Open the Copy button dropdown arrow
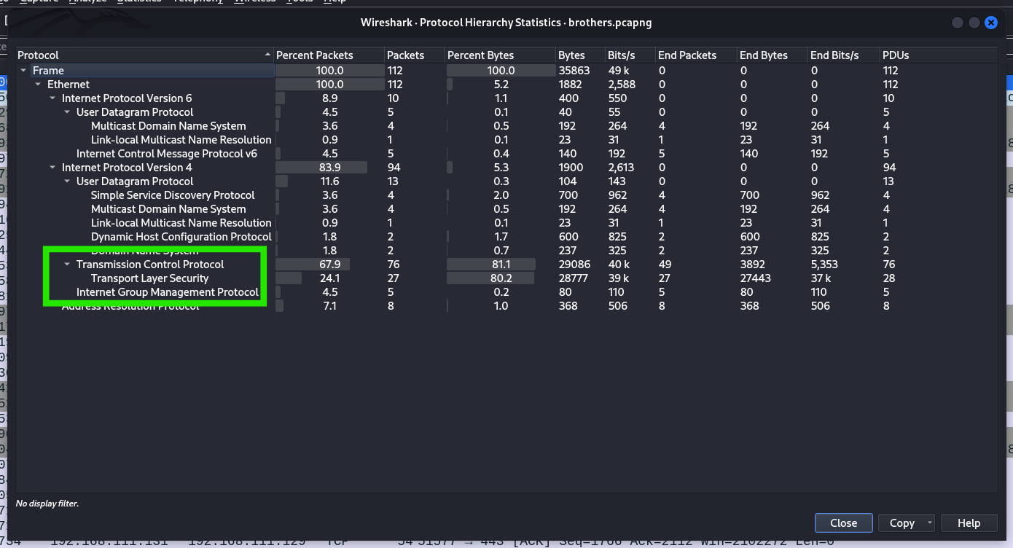1013x548 pixels. click(x=928, y=522)
